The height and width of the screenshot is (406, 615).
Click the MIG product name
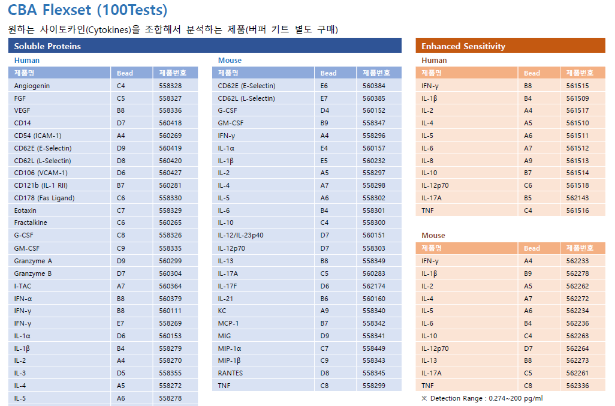coord(224,336)
